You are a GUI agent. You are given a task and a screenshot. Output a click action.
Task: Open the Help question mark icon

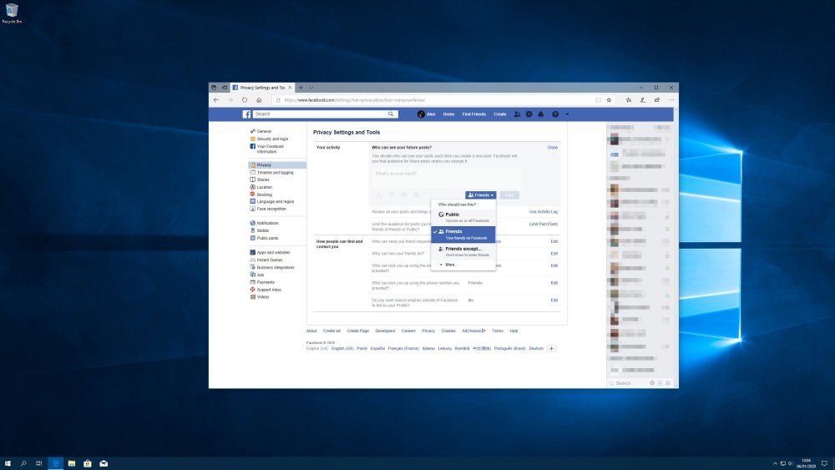pos(555,114)
